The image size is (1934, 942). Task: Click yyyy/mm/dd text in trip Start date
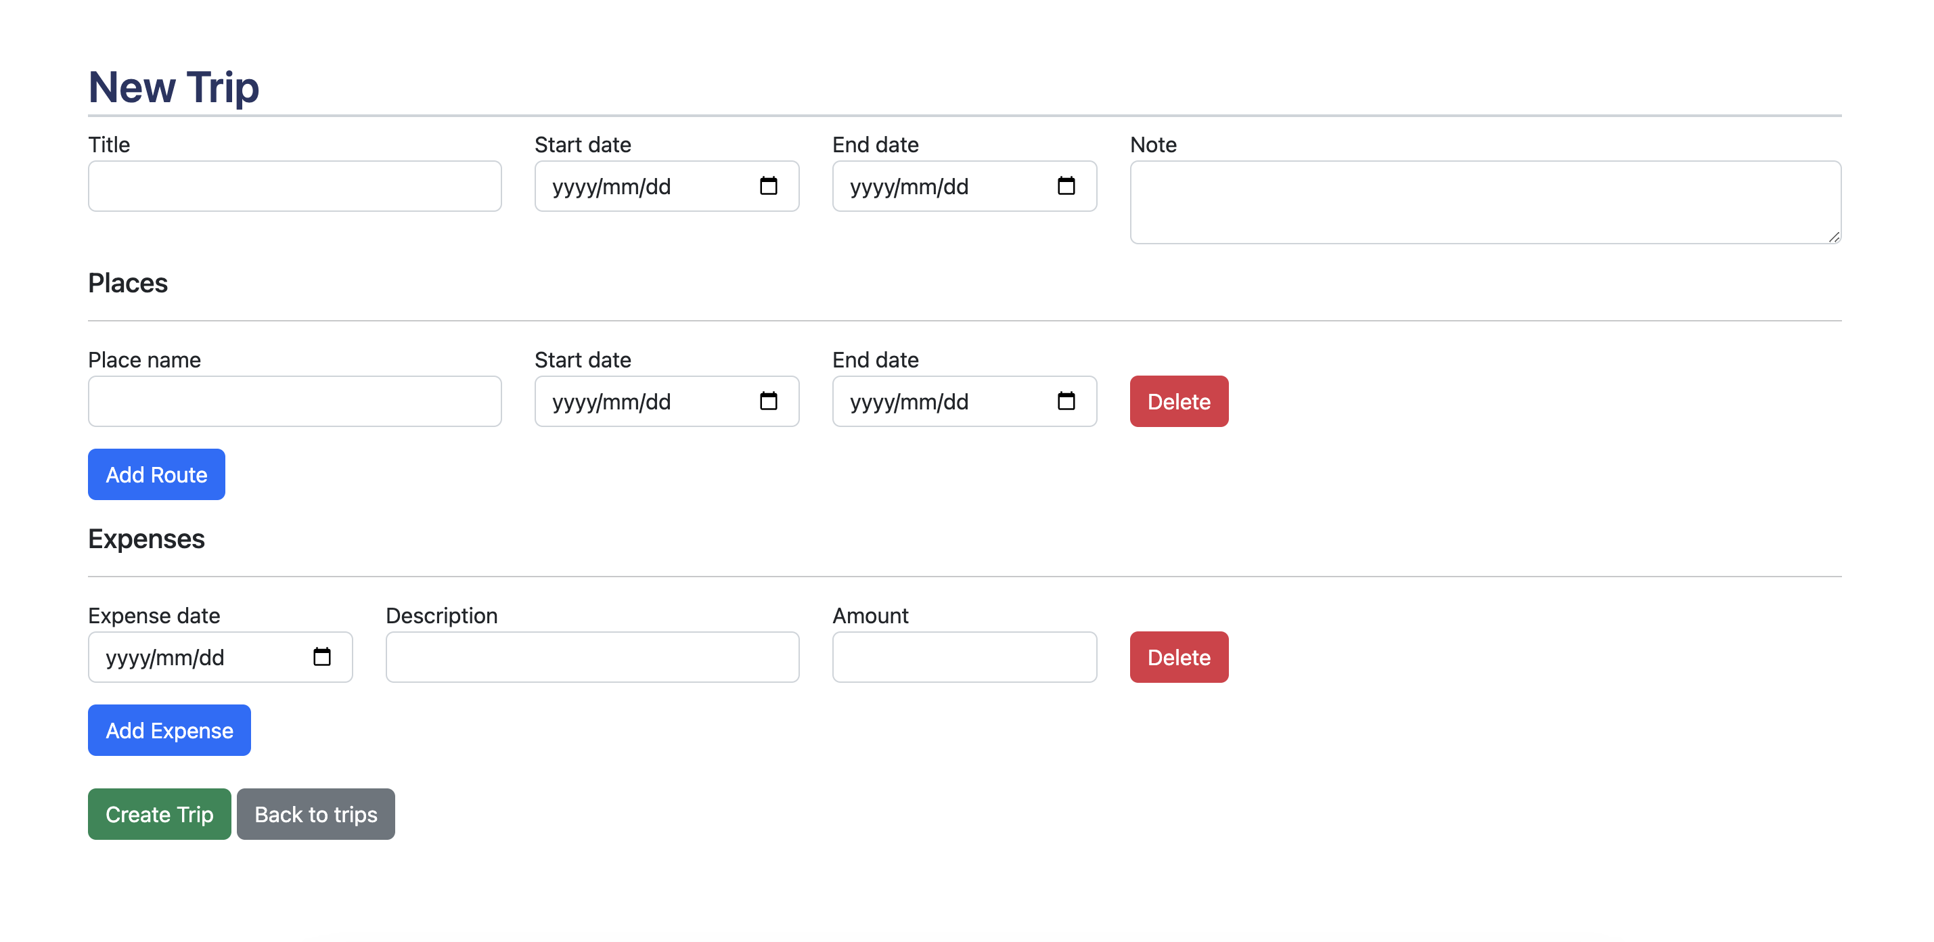point(611,186)
